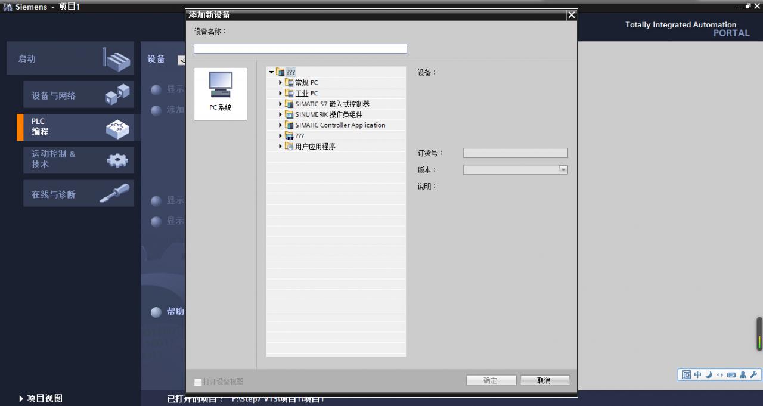Expand the 工业 PC tree node
This screenshot has width=763, height=406.
[x=281, y=94]
